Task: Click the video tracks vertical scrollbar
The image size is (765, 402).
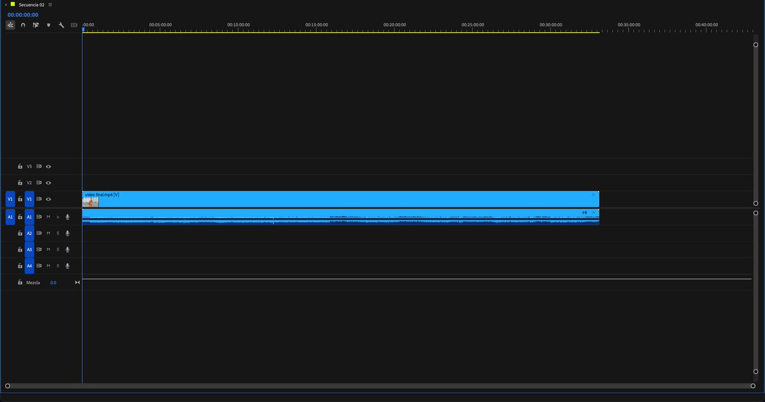Action: (x=755, y=124)
